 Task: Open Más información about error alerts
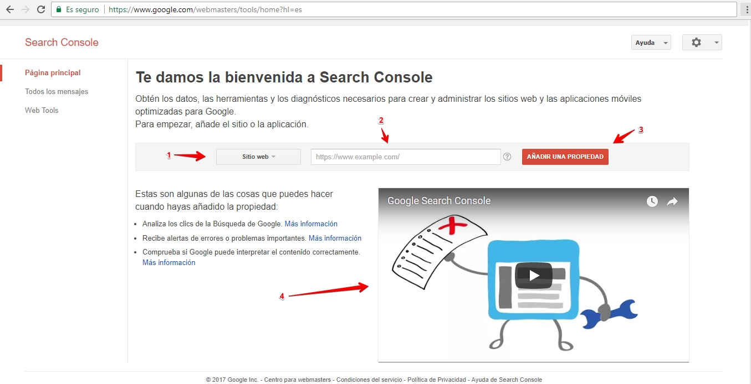click(335, 238)
